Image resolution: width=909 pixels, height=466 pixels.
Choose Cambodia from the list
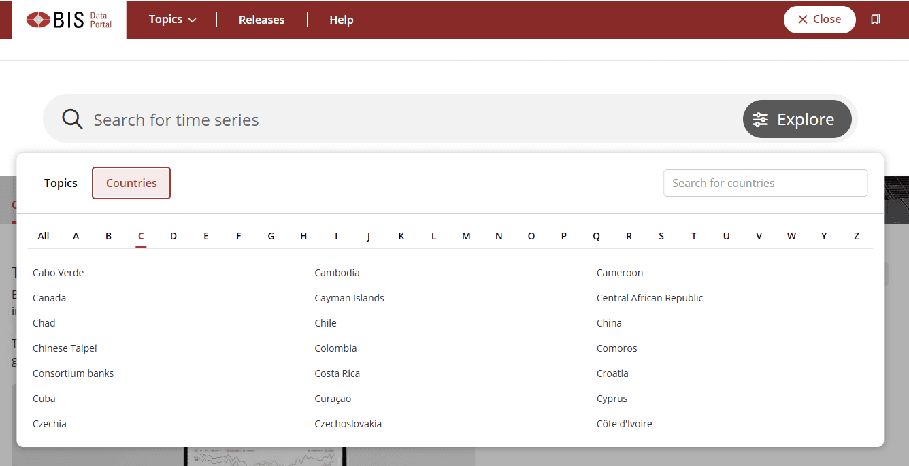click(337, 273)
